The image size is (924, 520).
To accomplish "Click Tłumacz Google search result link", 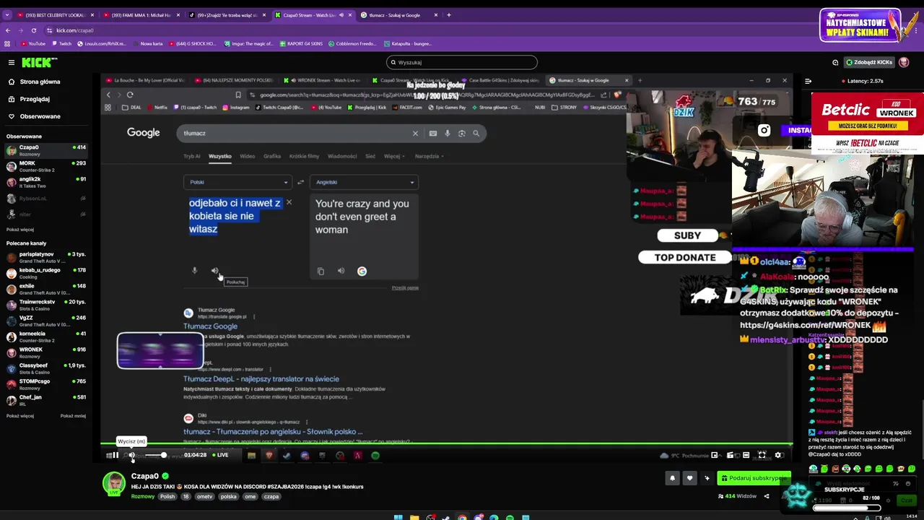I will (210, 326).
